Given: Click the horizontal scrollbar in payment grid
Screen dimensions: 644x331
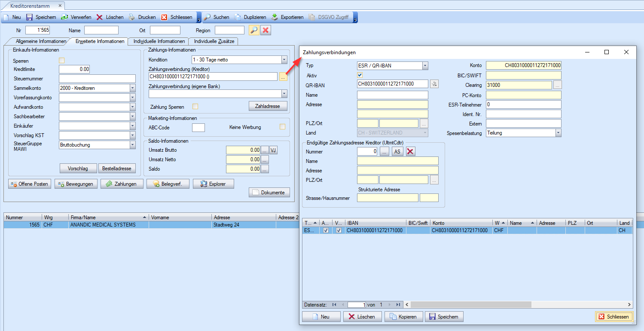Looking at the screenshot, I should [x=516, y=305].
